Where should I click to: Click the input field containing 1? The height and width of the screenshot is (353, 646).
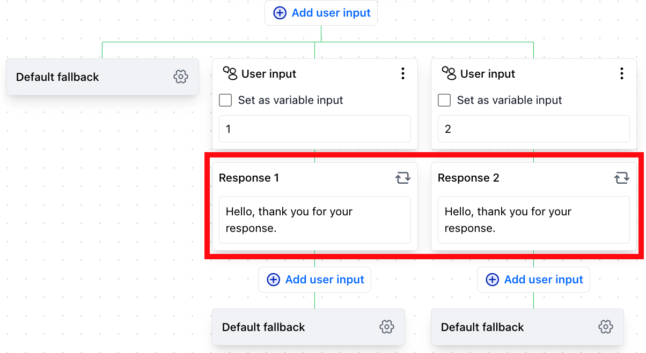315,129
